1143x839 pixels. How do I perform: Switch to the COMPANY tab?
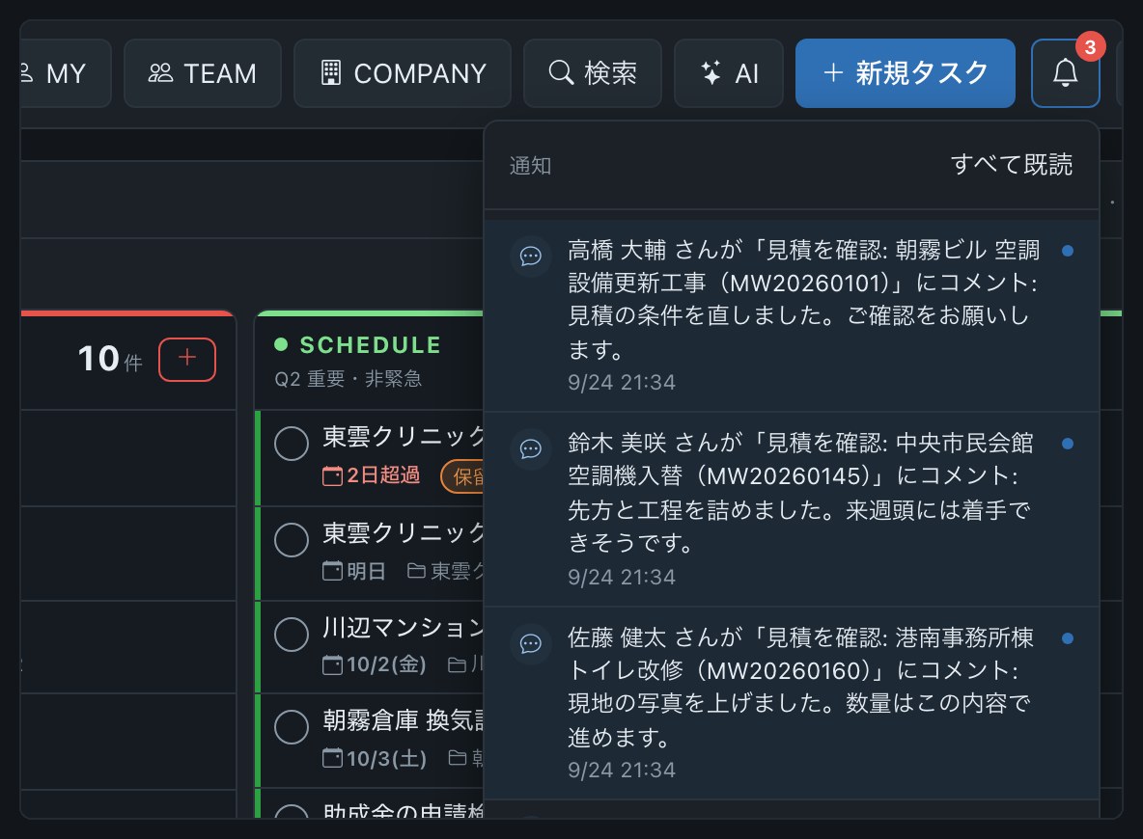[x=403, y=73]
